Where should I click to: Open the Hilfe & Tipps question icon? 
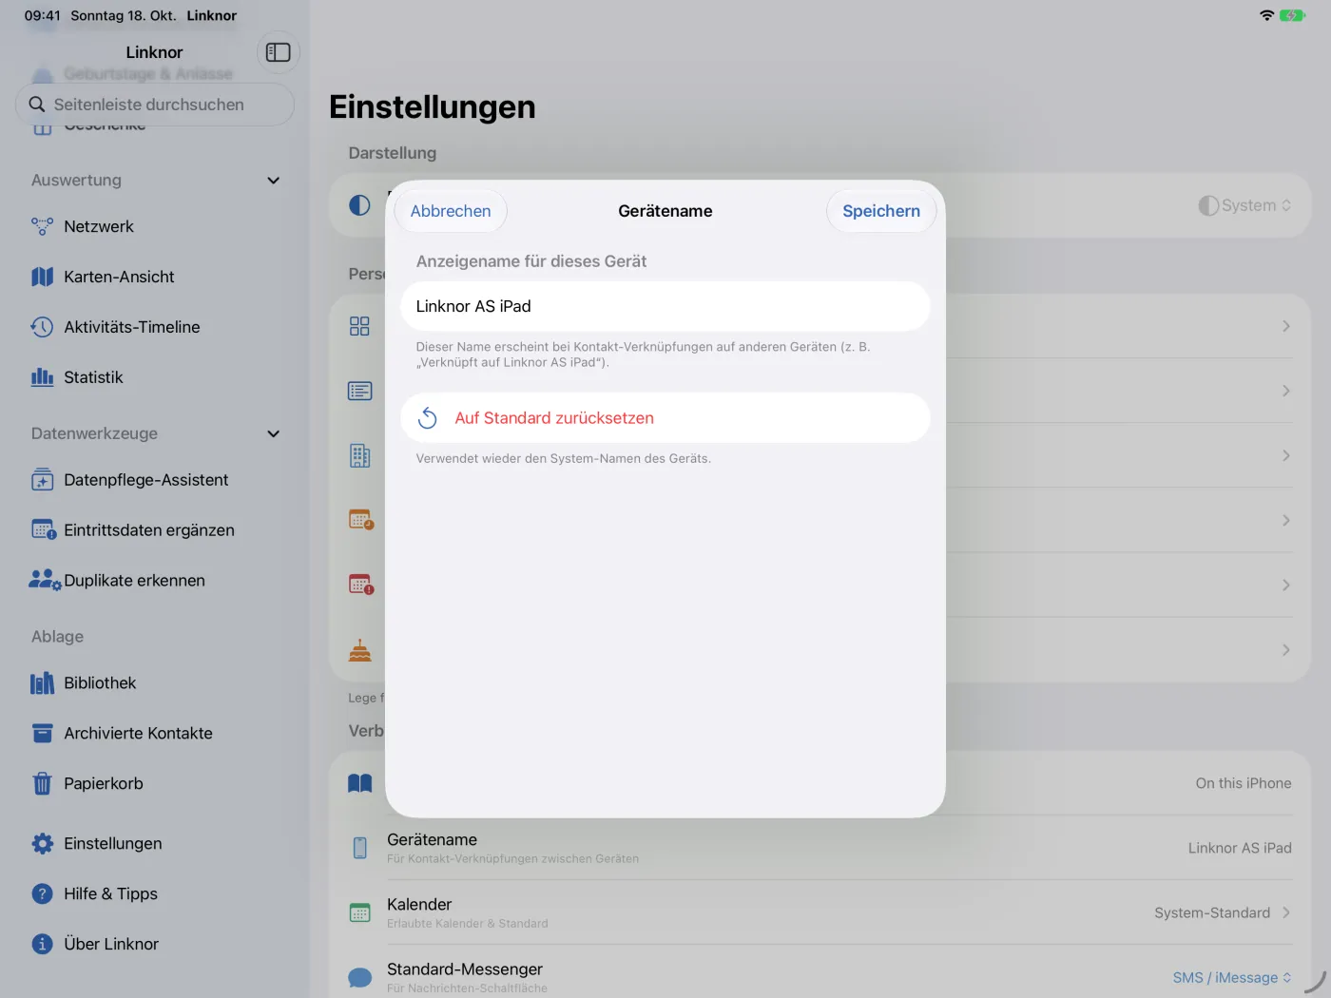[42, 894]
